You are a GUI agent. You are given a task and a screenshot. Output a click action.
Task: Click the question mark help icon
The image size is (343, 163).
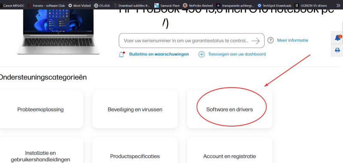271,40
